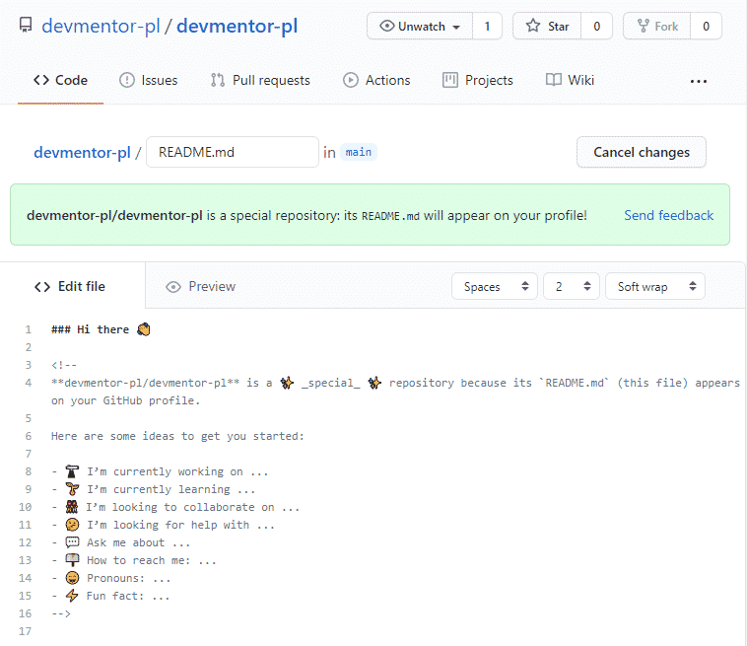Click 'Ask me about ...' text
This screenshot has height=646, width=747.
pyautogui.click(x=138, y=542)
